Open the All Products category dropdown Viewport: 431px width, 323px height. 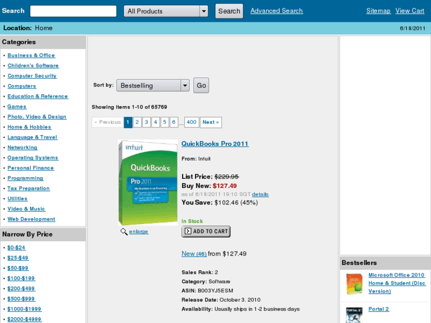point(166,11)
